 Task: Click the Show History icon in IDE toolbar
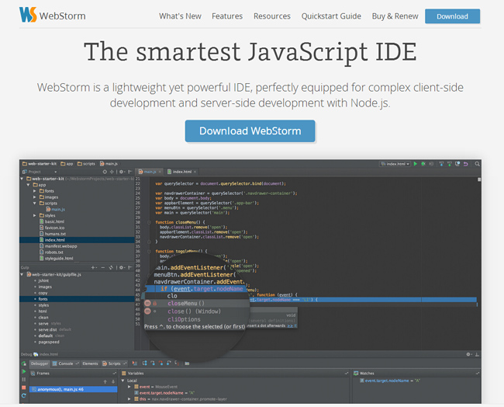[457, 164]
